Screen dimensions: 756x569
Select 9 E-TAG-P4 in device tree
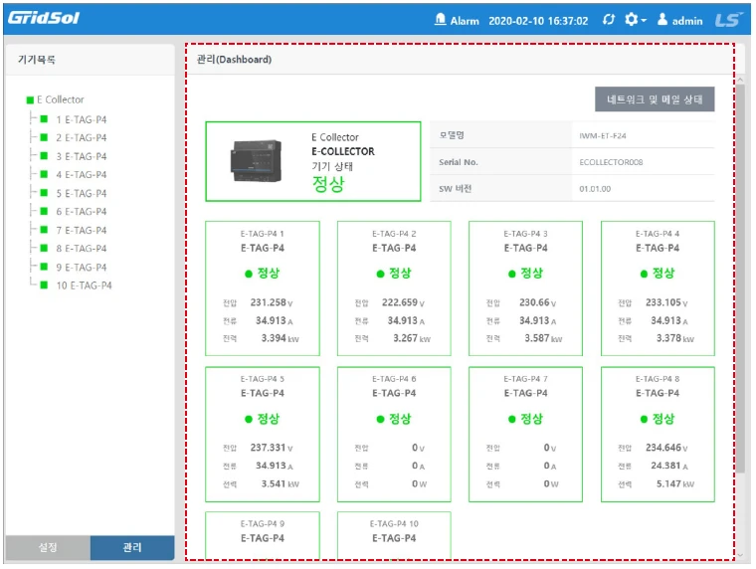point(81,268)
